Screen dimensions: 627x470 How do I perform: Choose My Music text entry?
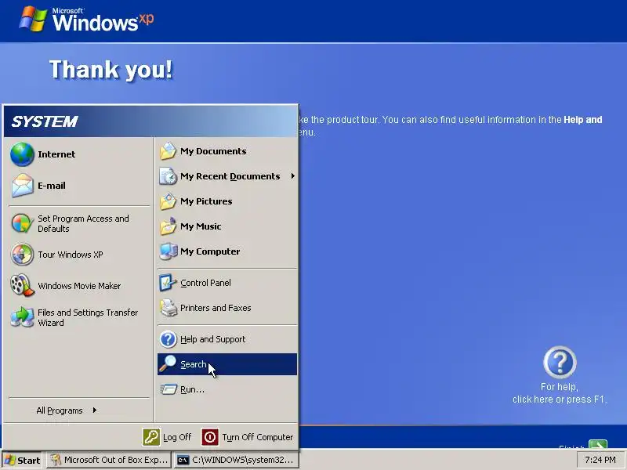point(201,226)
